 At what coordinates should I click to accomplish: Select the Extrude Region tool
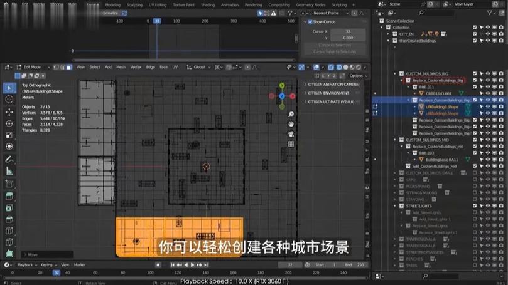click(9, 196)
